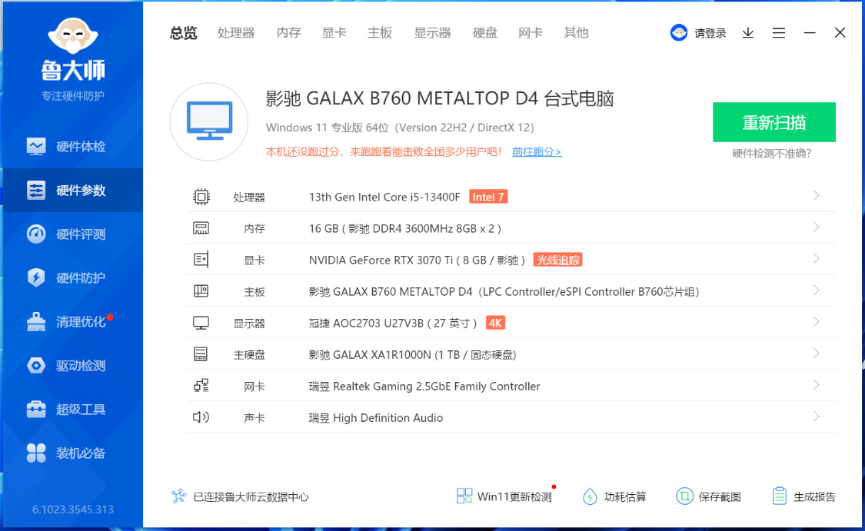865x531 pixels.
Task: Click the 处理器 chip icon in list
Action: click(201, 197)
